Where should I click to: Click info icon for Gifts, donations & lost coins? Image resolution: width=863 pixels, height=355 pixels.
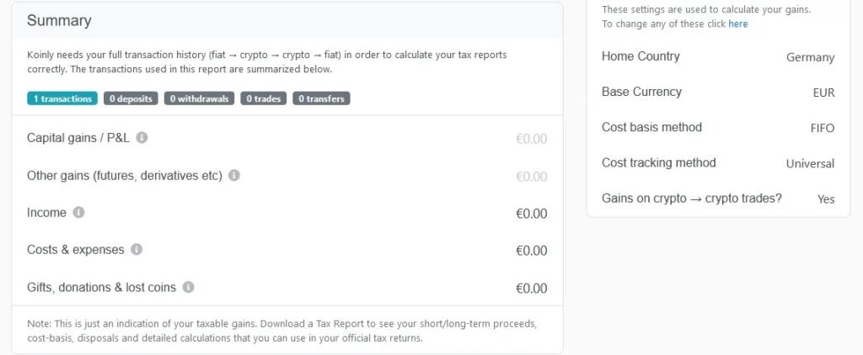[188, 287]
